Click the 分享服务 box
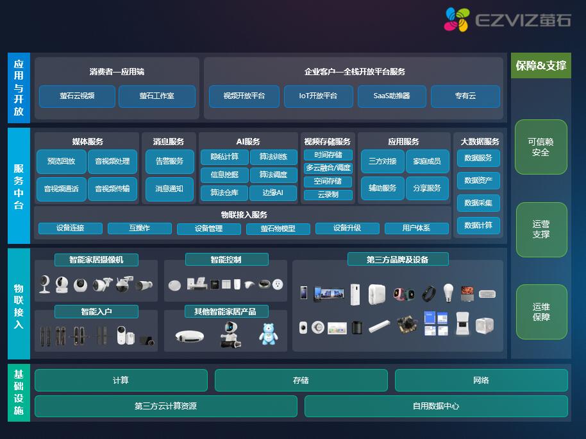 (x=427, y=188)
